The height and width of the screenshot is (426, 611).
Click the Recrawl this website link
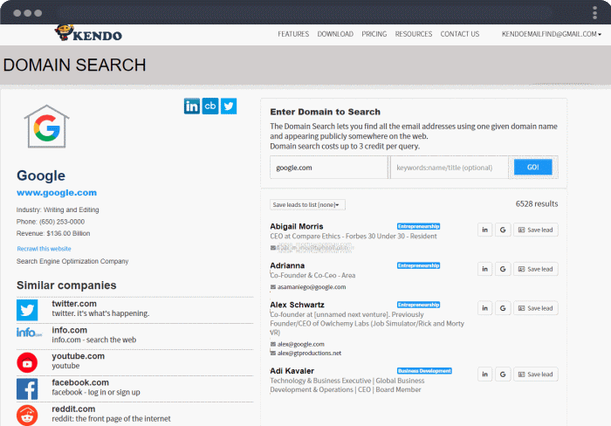coord(44,249)
